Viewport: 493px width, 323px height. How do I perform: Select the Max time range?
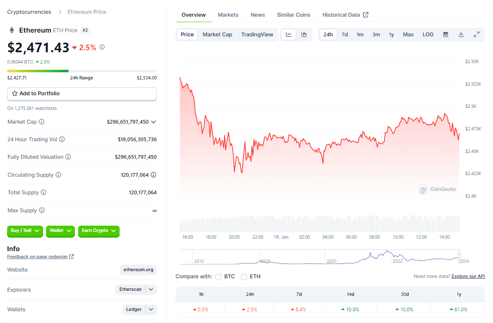pos(409,35)
